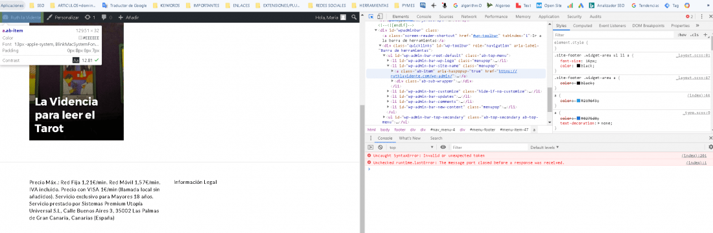The height and width of the screenshot is (233, 713).
Task: Open Default levels log dropdown
Action: (x=544, y=147)
